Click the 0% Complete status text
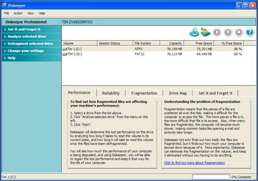The height and width of the screenshot is (181, 258). 241,177
